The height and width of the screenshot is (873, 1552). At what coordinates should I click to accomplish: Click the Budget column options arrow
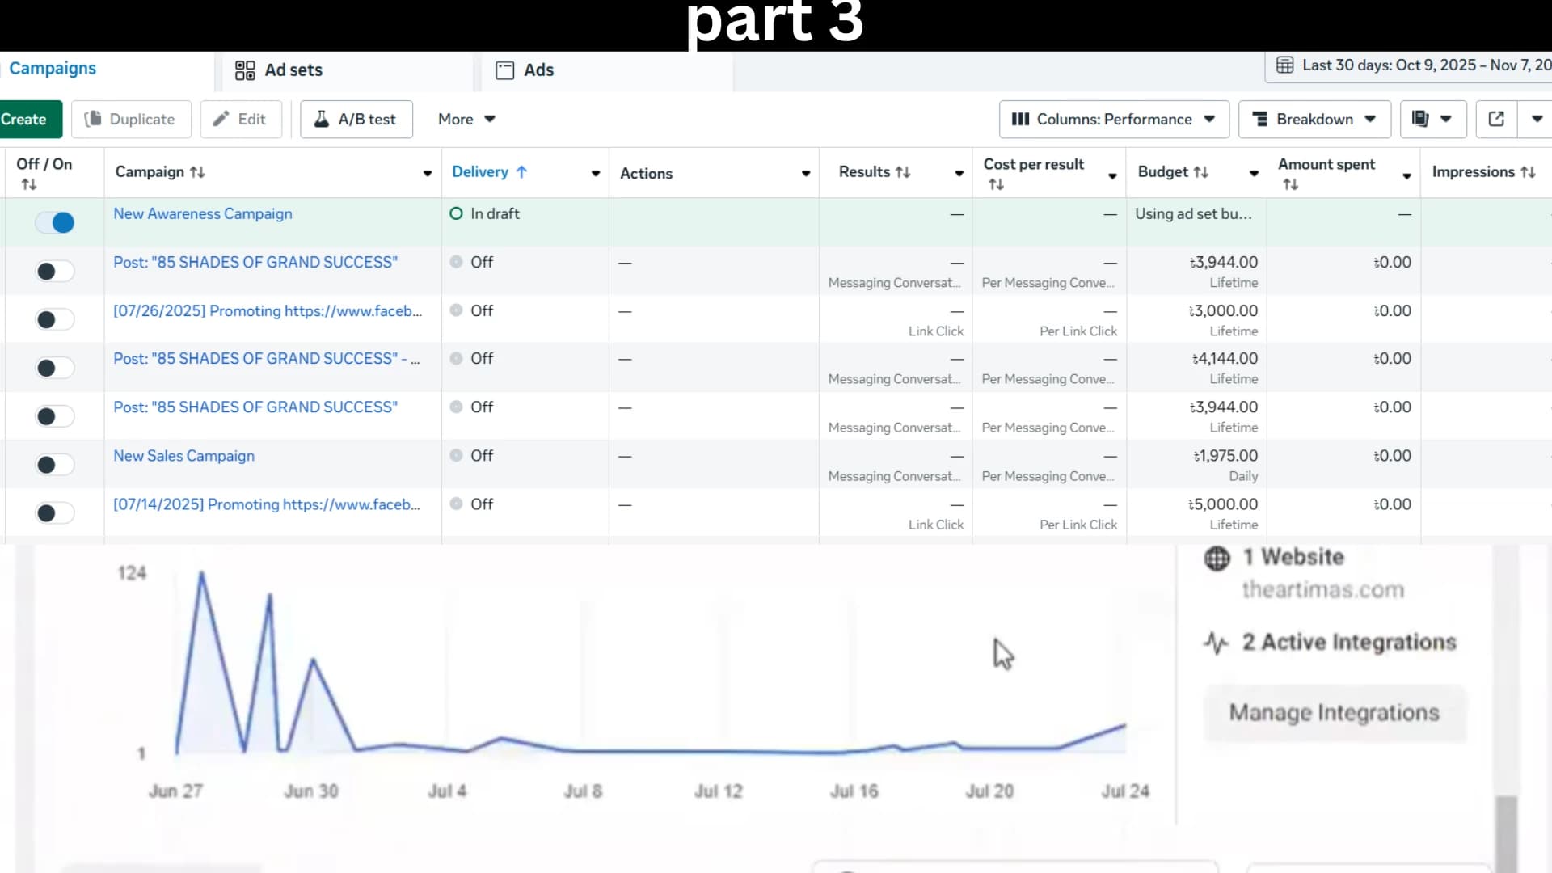click(x=1254, y=174)
